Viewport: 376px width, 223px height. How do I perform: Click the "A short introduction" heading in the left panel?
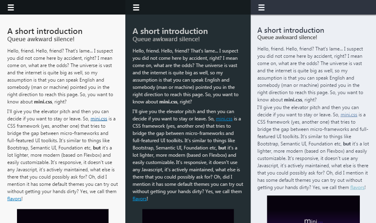[45, 31]
